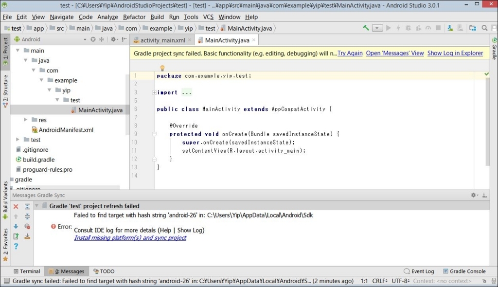Image resolution: width=498 pixels, height=287 pixels.
Task: Select proguard-rules.pro in project tree
Action: pos(47,169)
